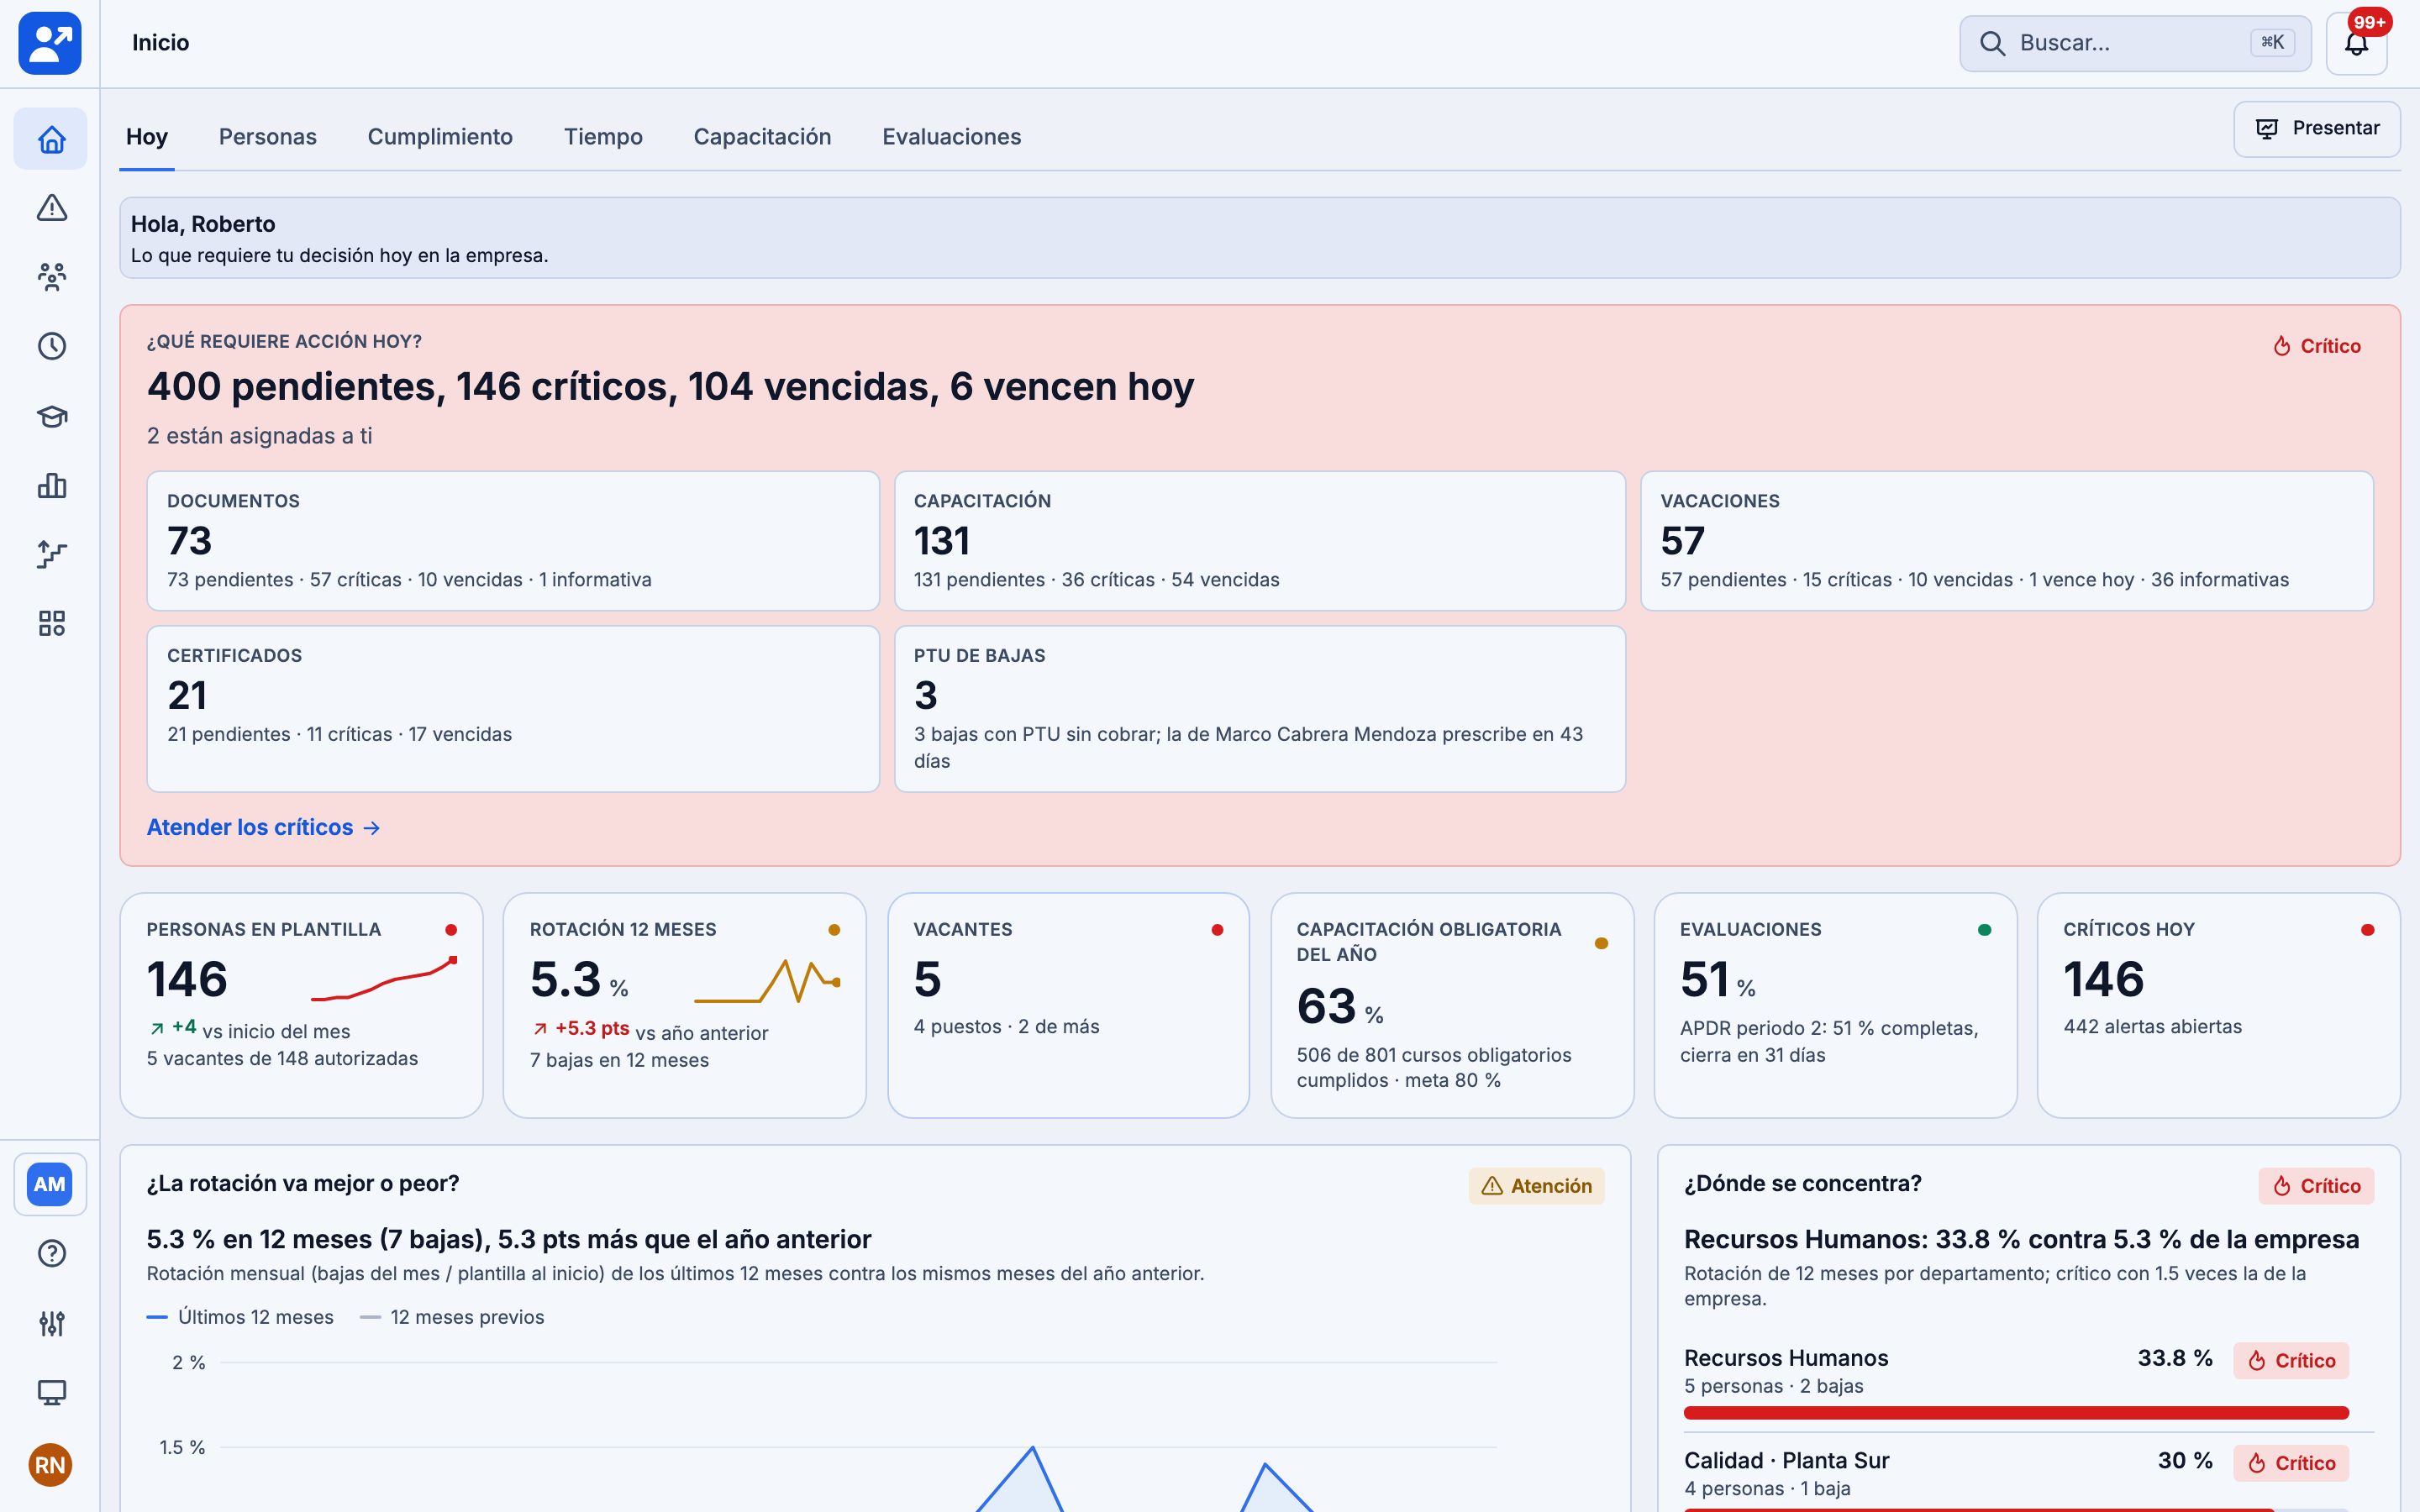Click the search magnifier icon

click(1992, 43)
